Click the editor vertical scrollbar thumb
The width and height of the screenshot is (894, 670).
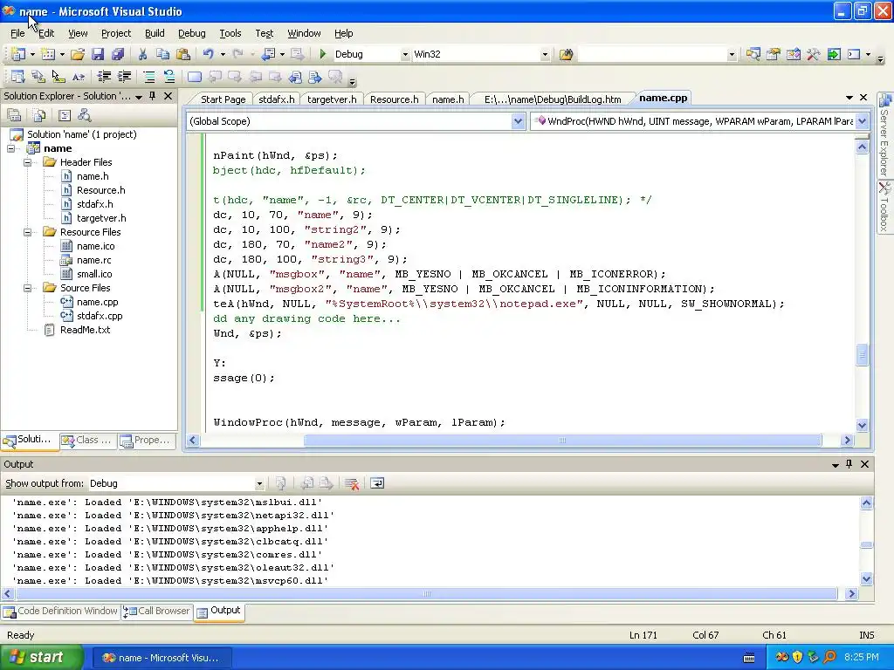[x=862, y=354]
